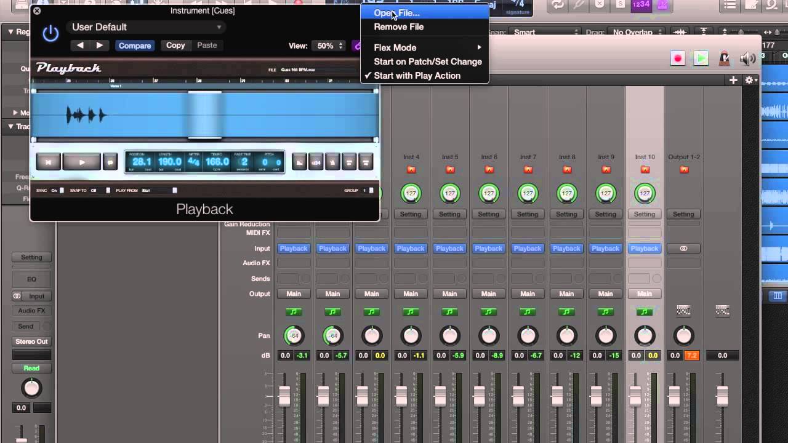
Task: Click the Compare button
Action: 135,46
